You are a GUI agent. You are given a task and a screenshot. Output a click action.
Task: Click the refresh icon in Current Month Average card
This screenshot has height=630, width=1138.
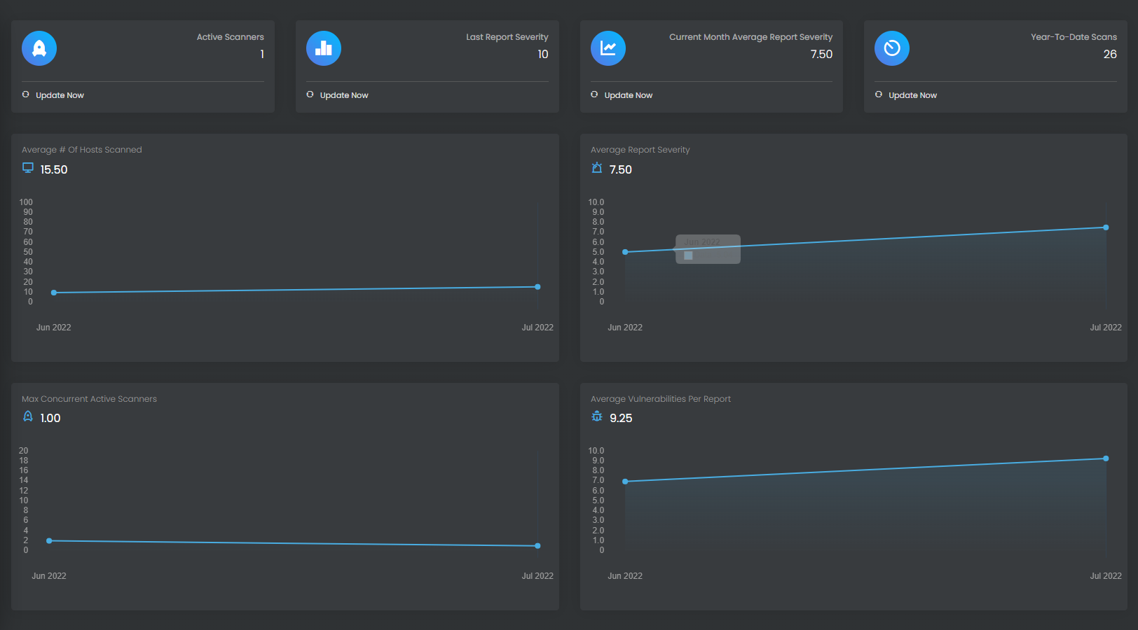594,94
